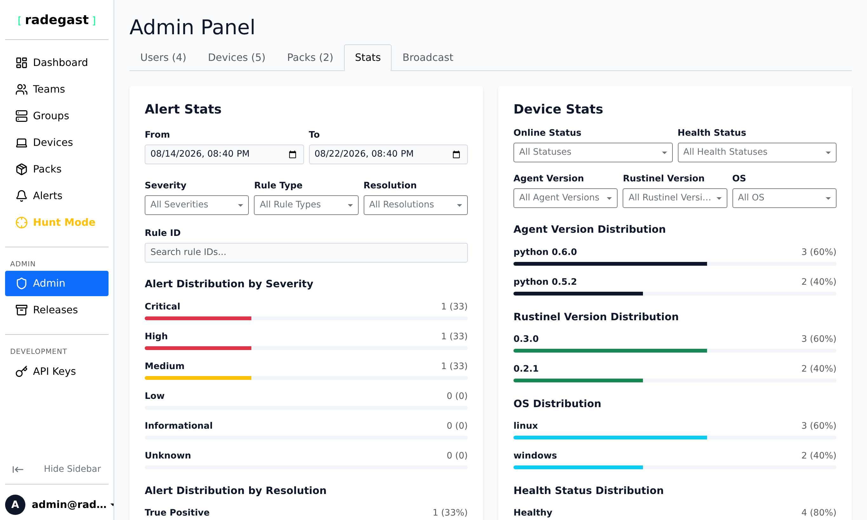Screen dimensions: 867x520
Task: Switch to the Packs (2) tab
Action: [x=310, y=57]
